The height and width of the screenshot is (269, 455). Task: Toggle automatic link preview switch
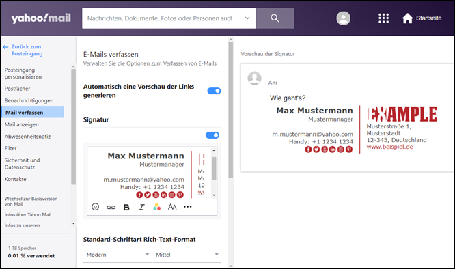coord(214,91)
